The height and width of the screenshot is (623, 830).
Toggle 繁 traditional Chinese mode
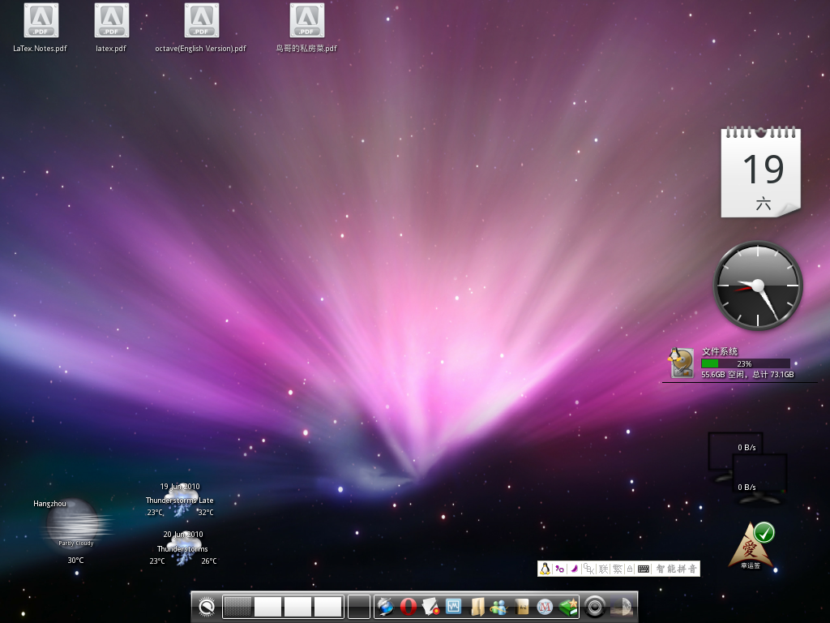tap(617, 569)
